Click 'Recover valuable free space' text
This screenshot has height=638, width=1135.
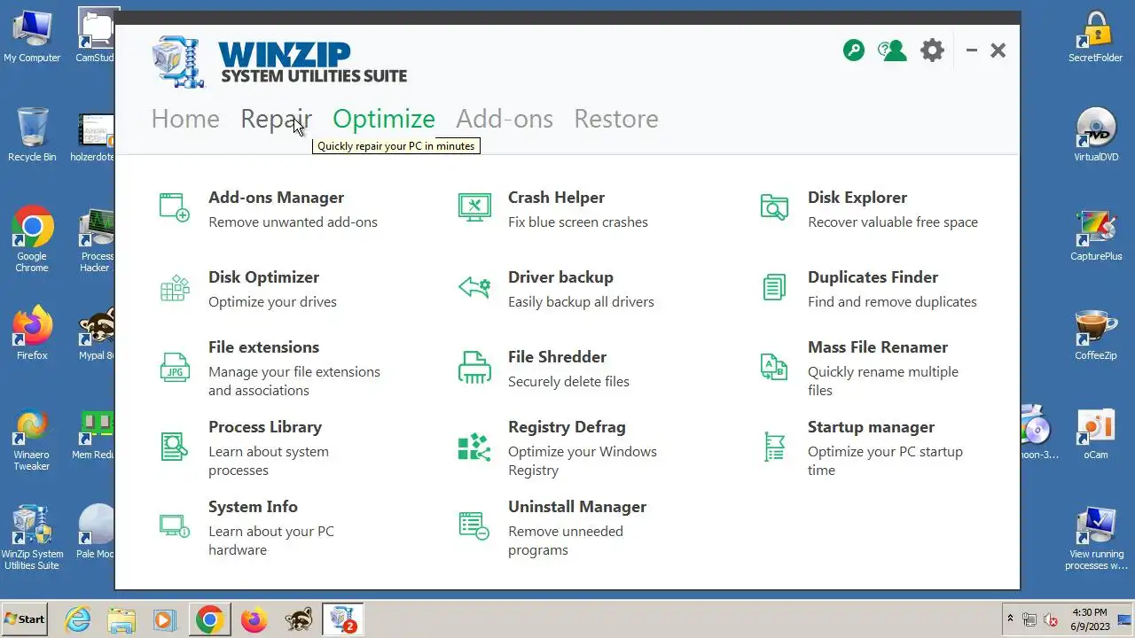(x=893, y=222)
